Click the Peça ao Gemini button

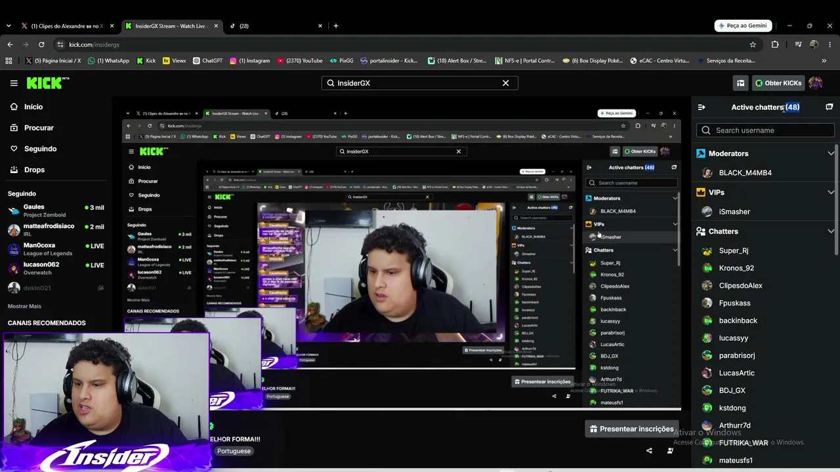(742, 26)
